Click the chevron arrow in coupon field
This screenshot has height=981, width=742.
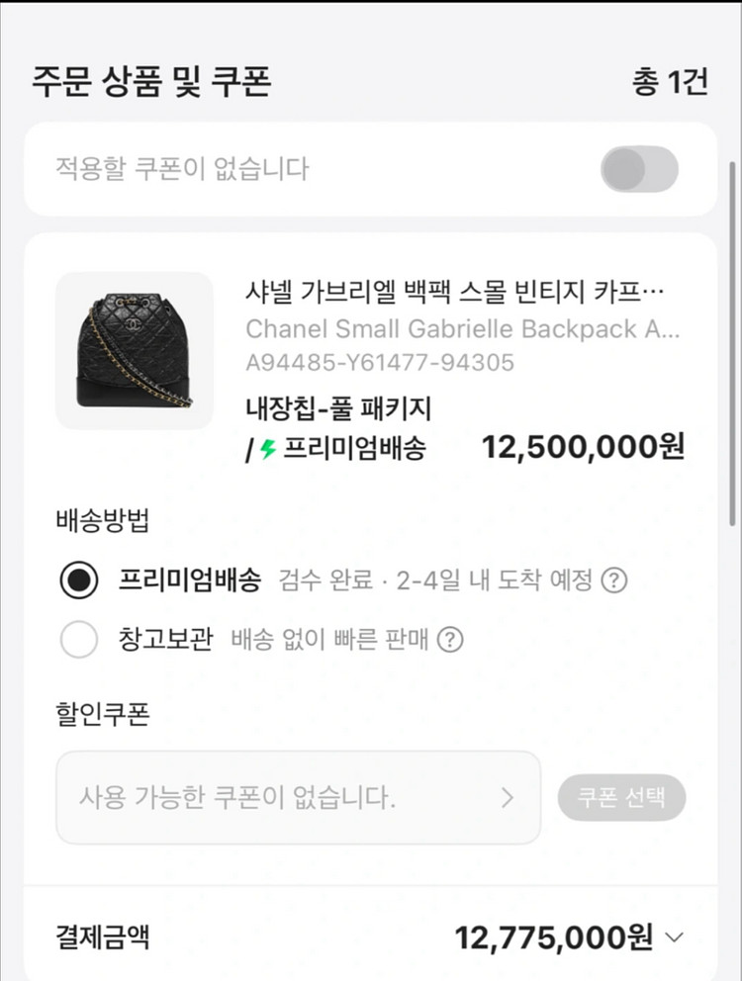[x=508, y=798]
